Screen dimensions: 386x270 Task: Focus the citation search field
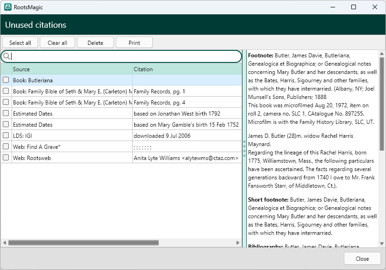[x=121, y=56]
